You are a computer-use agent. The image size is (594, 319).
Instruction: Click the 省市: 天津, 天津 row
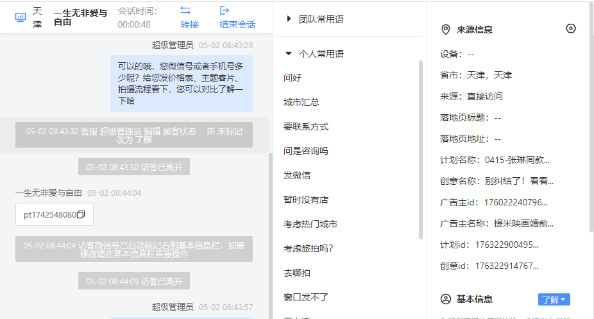click(476, 75)
